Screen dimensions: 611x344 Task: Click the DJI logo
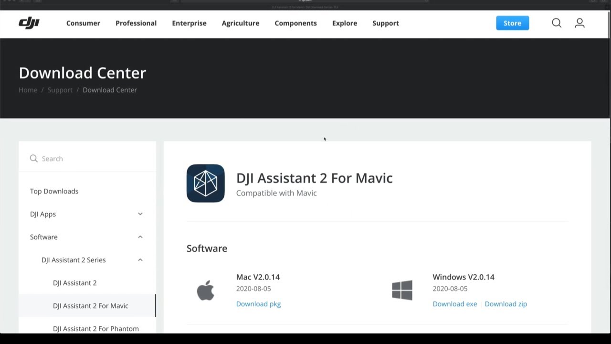[x=29, y=23]
